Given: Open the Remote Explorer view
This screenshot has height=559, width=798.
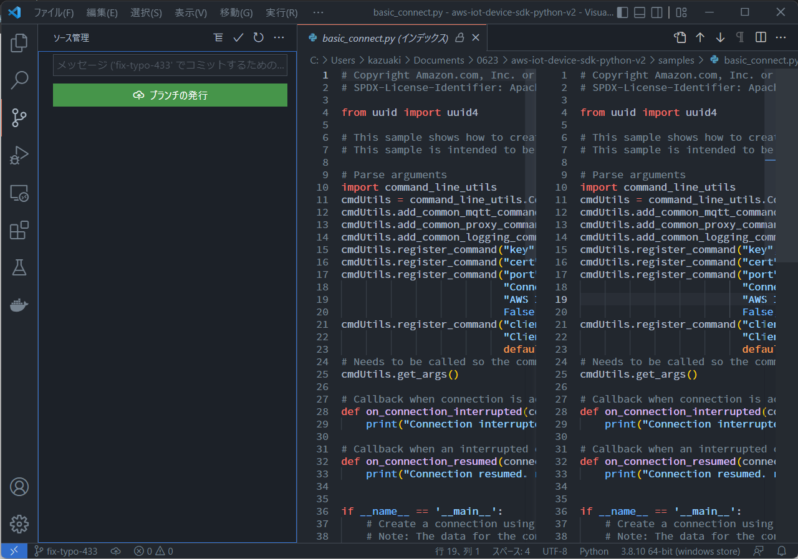Looking at the screenshot, I should point(19,193).
